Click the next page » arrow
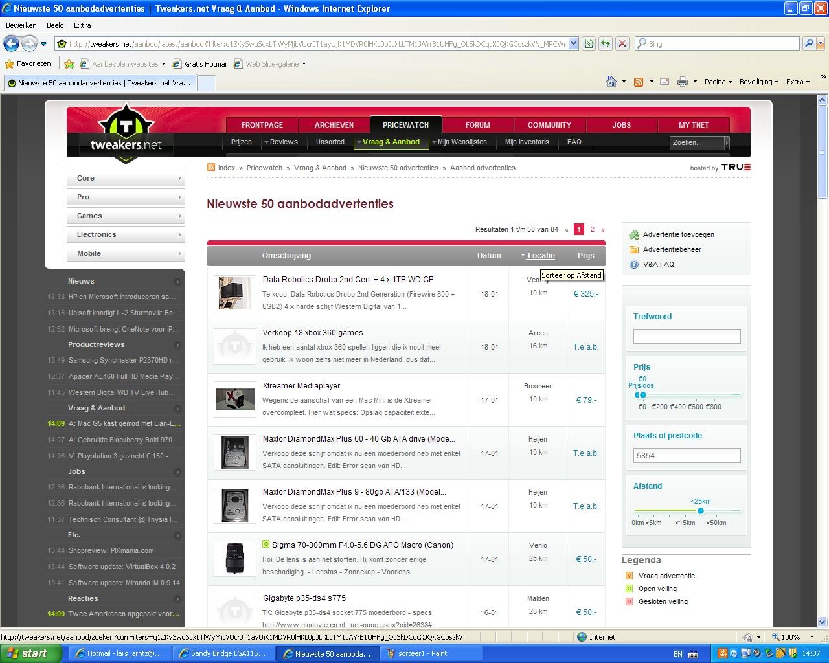Screen dimensions: 829x663 pyautogui.click(x=602, y=229)
